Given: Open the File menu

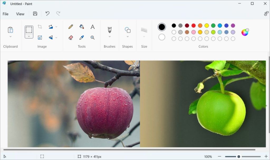Looking at the screenshot, I should (x=6, y=14).
